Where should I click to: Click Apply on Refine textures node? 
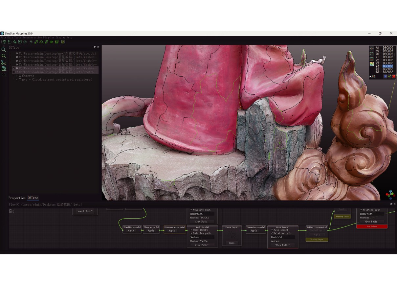pos(317,235)
